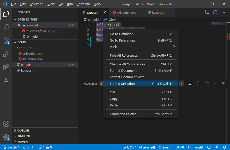Click the UTF-8 encoding indicator
The width and height of the screenshot is (230, 150).
[x=180, y=147]
